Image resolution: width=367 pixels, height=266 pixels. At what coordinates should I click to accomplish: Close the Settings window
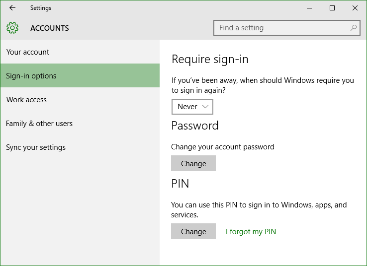coord(355,8)
